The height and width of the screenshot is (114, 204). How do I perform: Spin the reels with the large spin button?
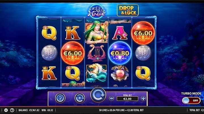click(98, 95)
